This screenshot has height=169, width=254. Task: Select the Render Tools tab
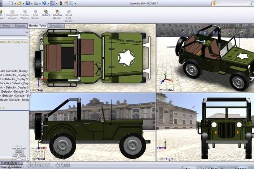[x=38, y=26]
